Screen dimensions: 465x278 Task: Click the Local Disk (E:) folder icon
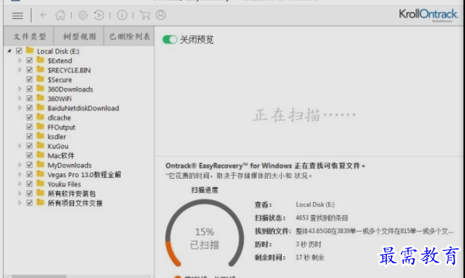pyautogui.click(x=30, y=51)
